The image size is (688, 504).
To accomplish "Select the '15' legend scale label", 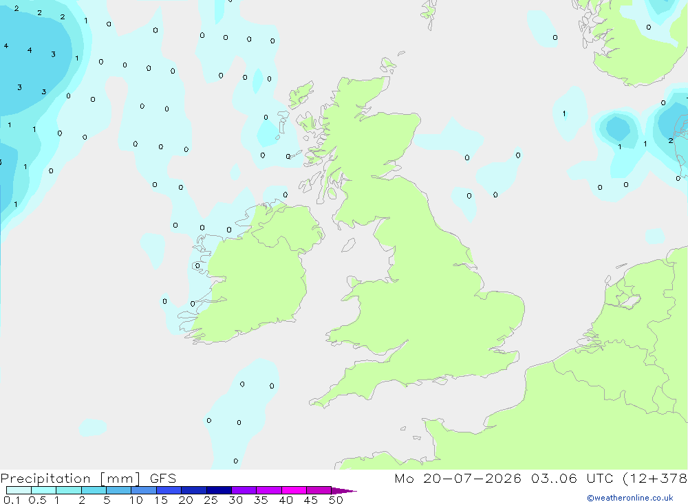I will click(x=161, y=500).
